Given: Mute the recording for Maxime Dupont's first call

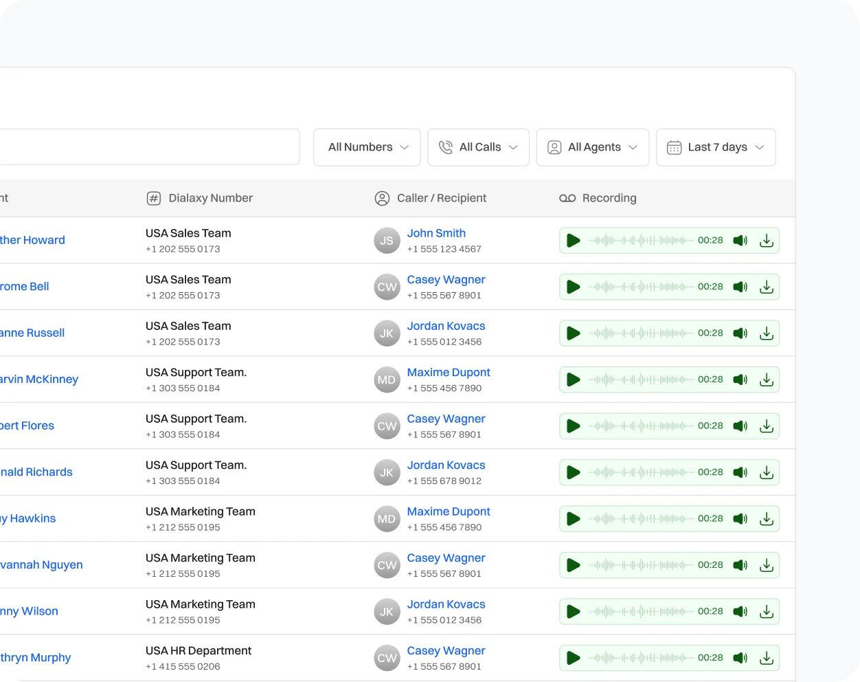Looking at the screenshot, I should [740, 379].
